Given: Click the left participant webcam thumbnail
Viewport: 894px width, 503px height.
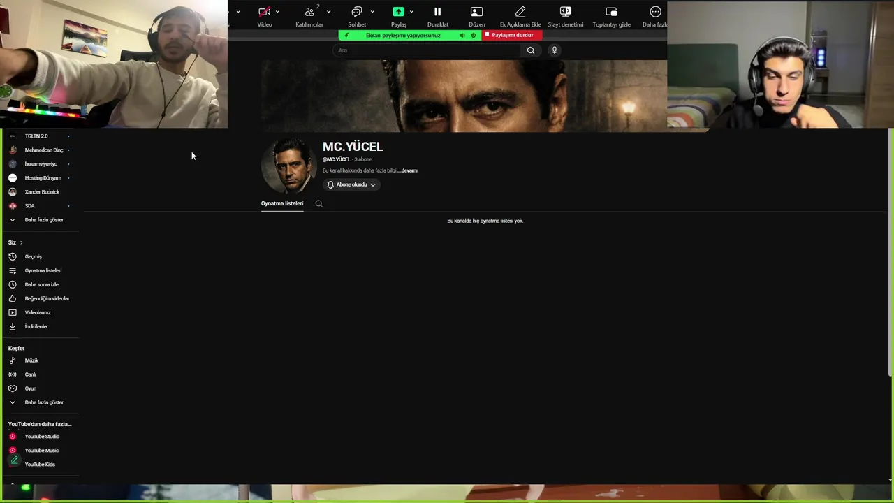Looking at the screenshot, I should click(x=114, y=64).
